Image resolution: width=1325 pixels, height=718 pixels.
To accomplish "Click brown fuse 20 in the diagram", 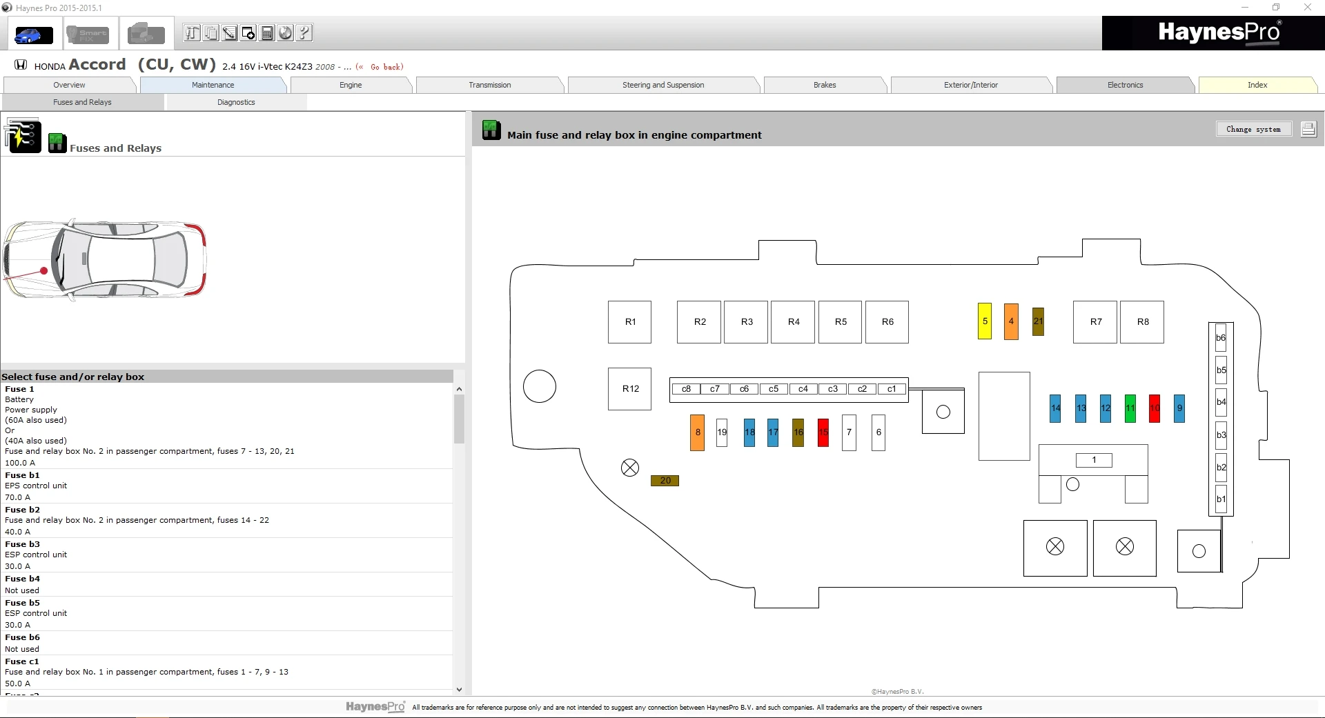I will (665, 481).
